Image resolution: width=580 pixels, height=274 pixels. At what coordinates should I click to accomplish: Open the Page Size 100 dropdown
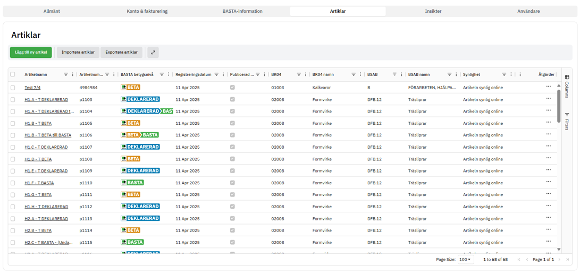tap(466, 260)
